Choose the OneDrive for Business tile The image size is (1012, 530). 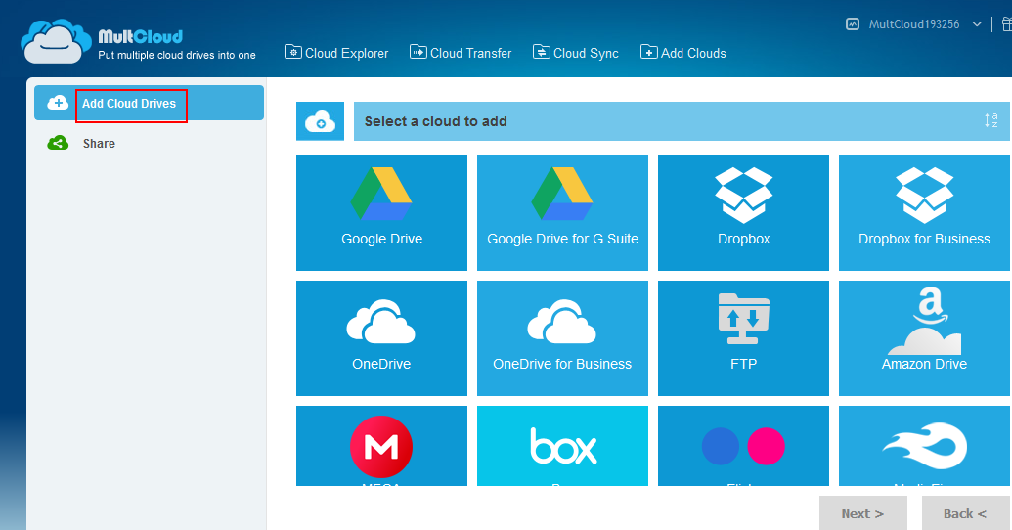click(562, 337)
